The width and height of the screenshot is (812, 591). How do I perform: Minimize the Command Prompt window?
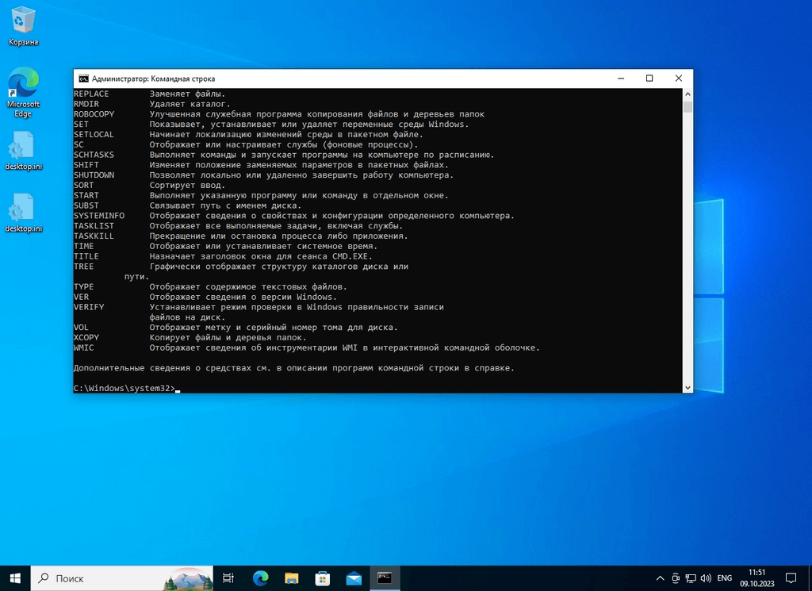(x=621, y=79)
